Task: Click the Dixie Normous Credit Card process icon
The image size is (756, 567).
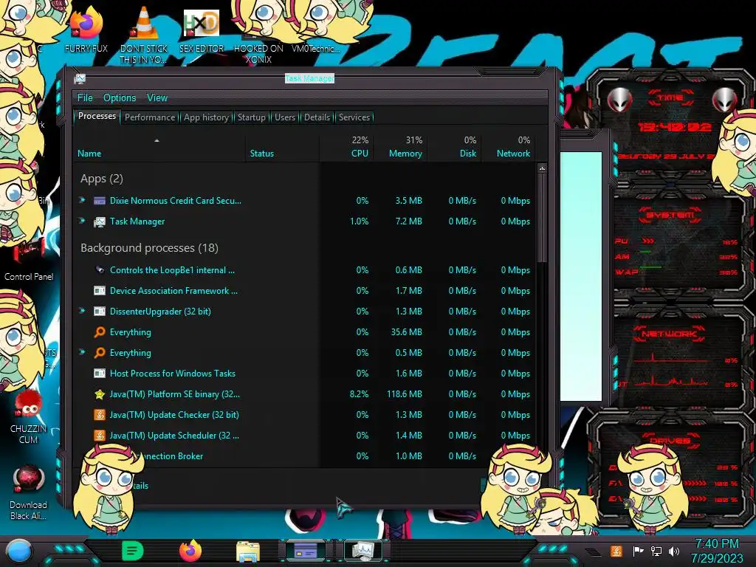Action: pos(100,201)
